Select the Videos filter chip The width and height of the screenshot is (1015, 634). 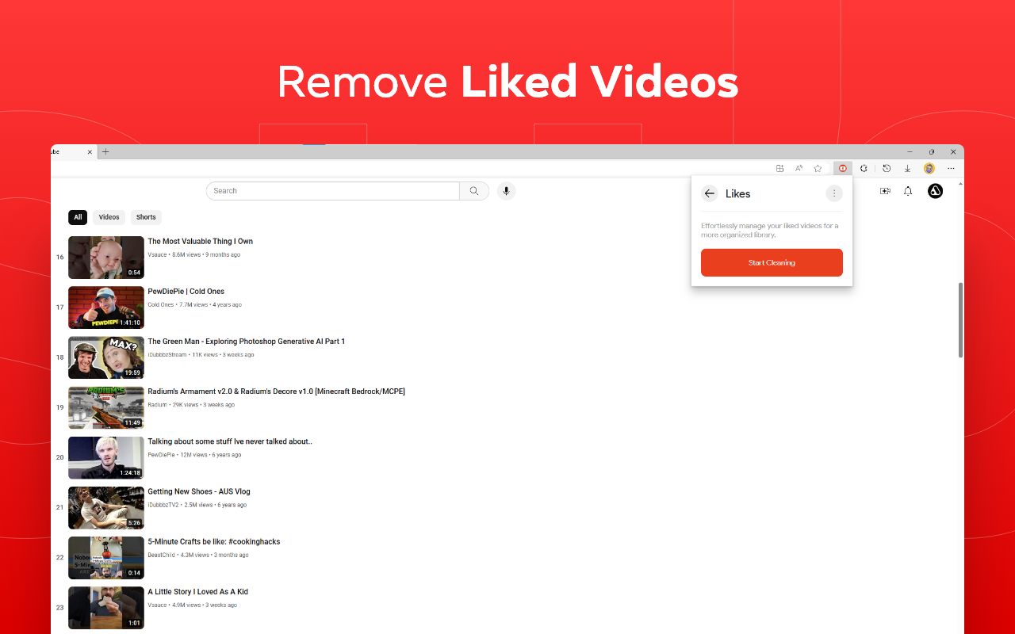109,217
